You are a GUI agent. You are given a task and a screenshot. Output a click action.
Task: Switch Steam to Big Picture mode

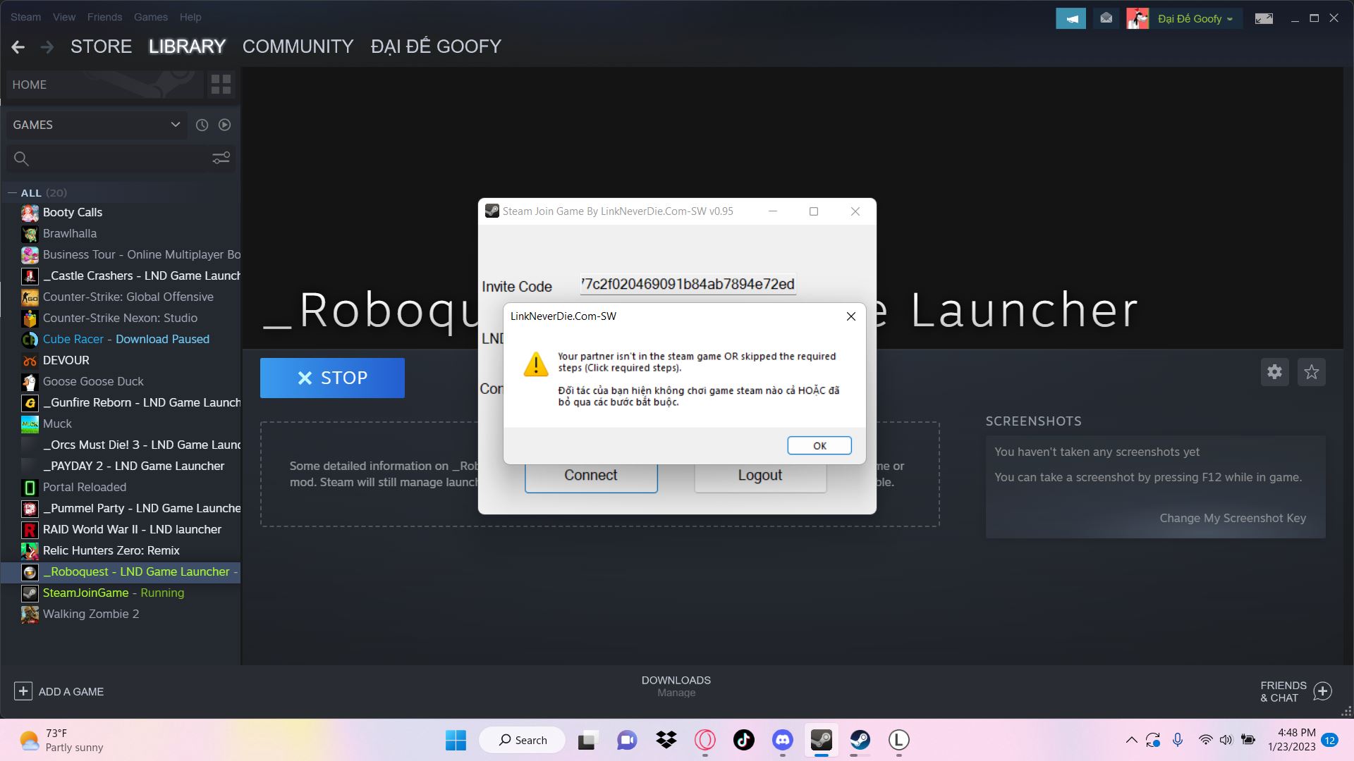point(1264,18)
